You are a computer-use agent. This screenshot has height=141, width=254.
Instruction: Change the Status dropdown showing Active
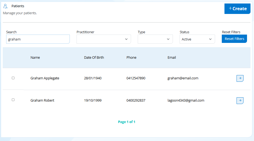(x=197, y=39)
